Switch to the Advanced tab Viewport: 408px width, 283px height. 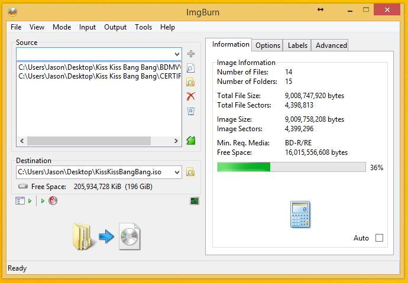click(x=331, y=45)
